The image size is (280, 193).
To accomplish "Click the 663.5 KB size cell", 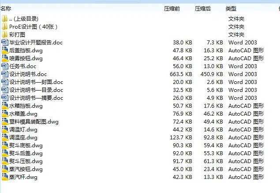I will 181,74.
